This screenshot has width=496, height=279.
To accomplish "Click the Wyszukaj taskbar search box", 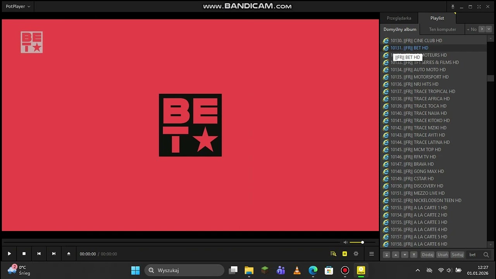I will (x=184, y=270).
